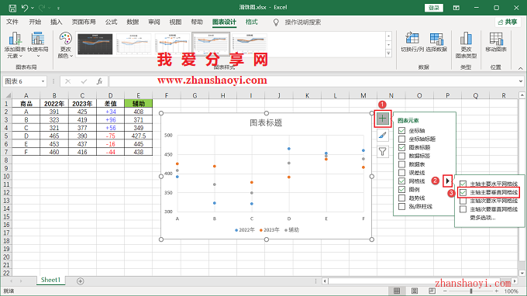Toggle the Legend (图例) checkbox
Viewport: 527px width, 296px height.
[401, 189]
